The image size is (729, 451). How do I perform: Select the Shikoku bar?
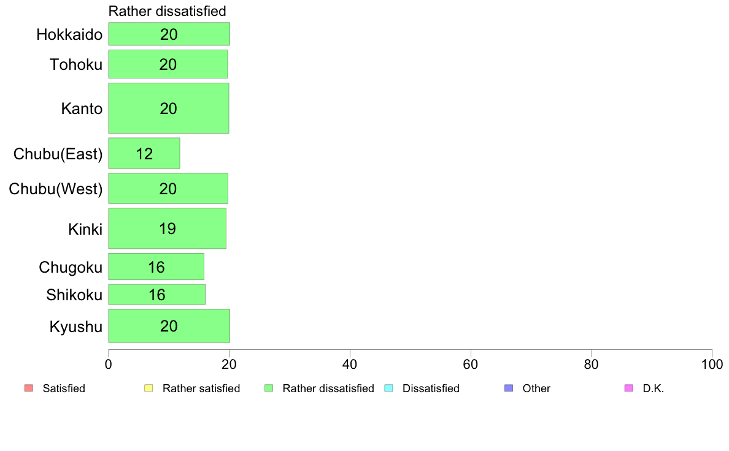(157, 295)
